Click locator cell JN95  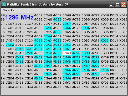[95, 74]
